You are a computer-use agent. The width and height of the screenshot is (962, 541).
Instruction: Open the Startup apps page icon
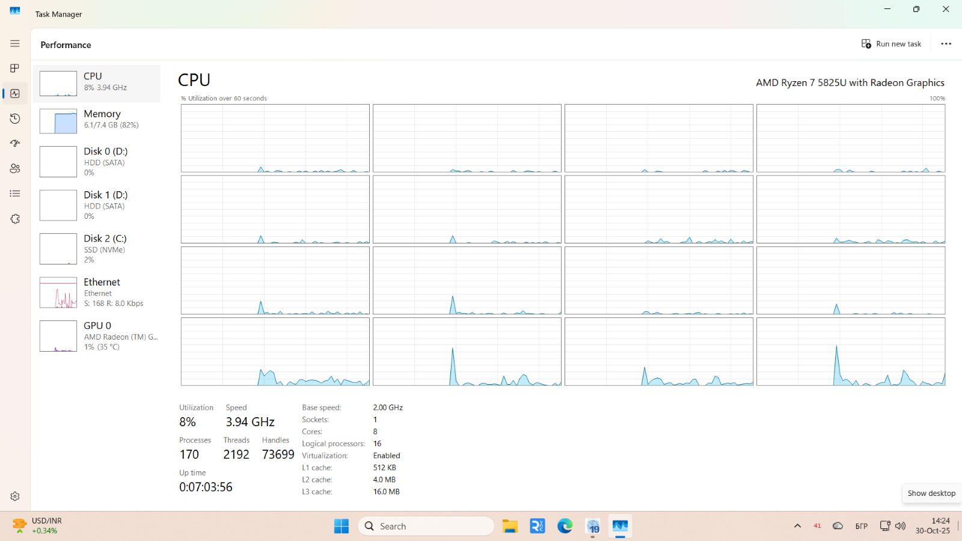tap(15, 144)
